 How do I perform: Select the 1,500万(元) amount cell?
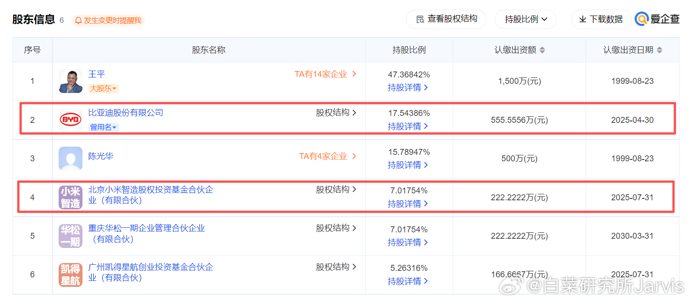click(520, 81)
